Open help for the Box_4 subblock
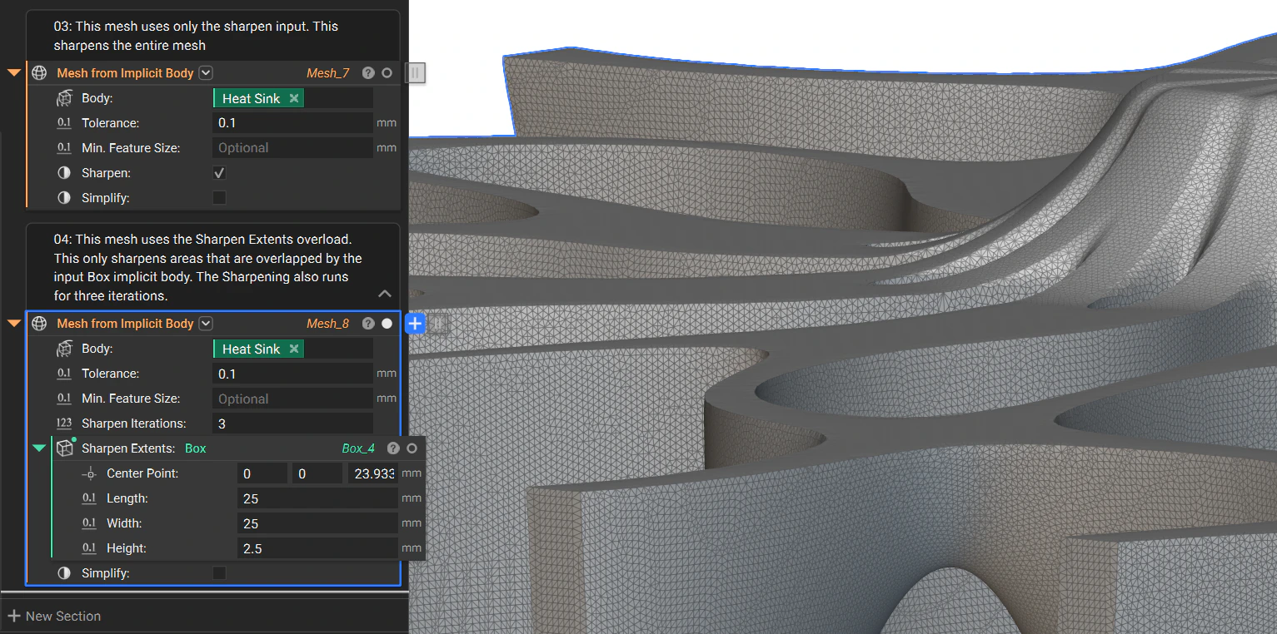Screen dimensions: 1277x634 (x=393, y=448)
